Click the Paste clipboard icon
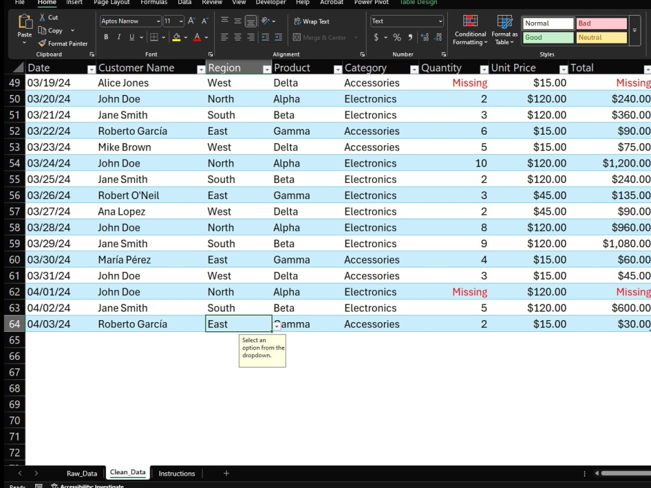This screenshot has height=488, width=651. (25, 21)
